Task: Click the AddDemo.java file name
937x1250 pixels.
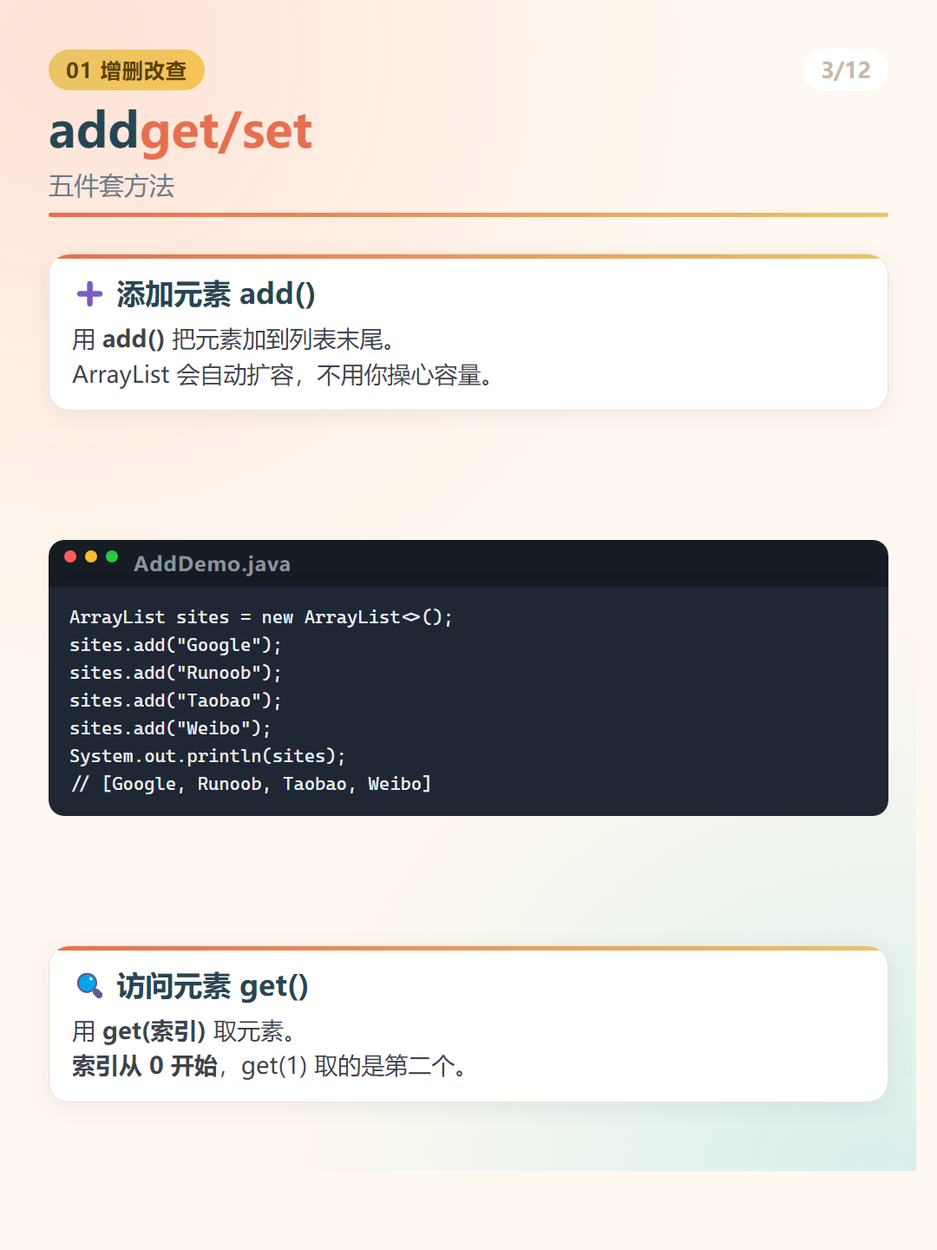Action: [x=212, y=564]
